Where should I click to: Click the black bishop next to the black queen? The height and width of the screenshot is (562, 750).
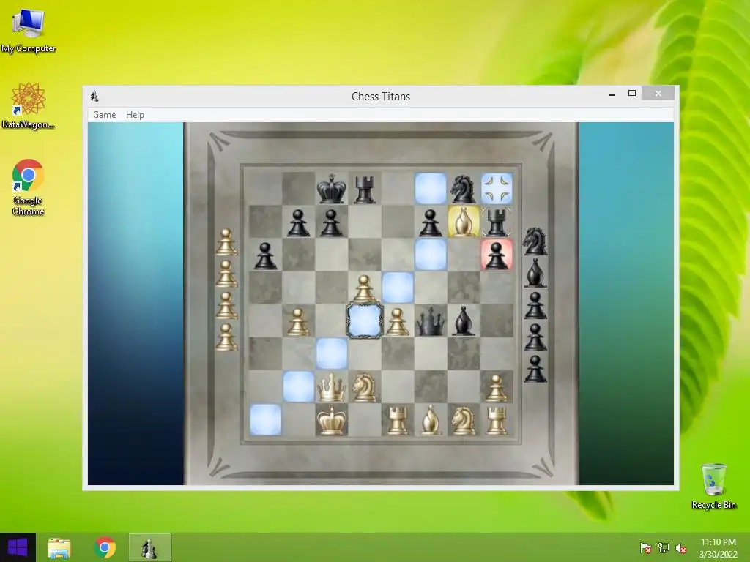463,321
